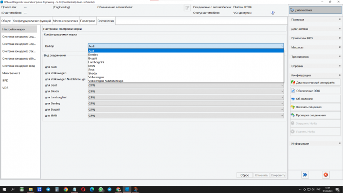The width and height of the screenshot is (343, 193).
Task: Open the Calculator taskbar icon
Action: point(57,189)
